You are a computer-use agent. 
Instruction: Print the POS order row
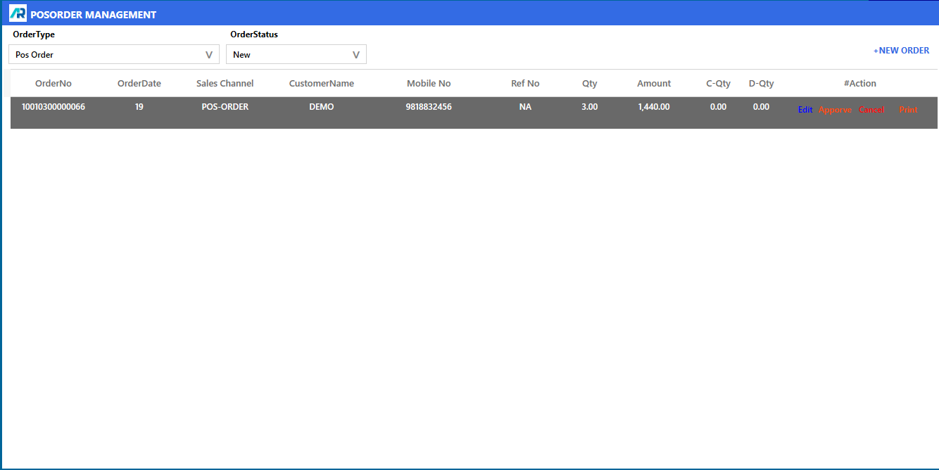pos(908,110)
